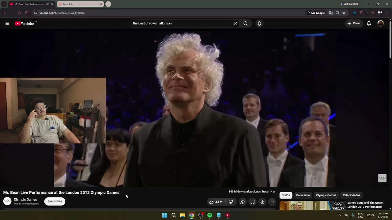Viewport: 392px width, 220px height.
Task: Save the video to a playlist
Action: pos(252,202)
